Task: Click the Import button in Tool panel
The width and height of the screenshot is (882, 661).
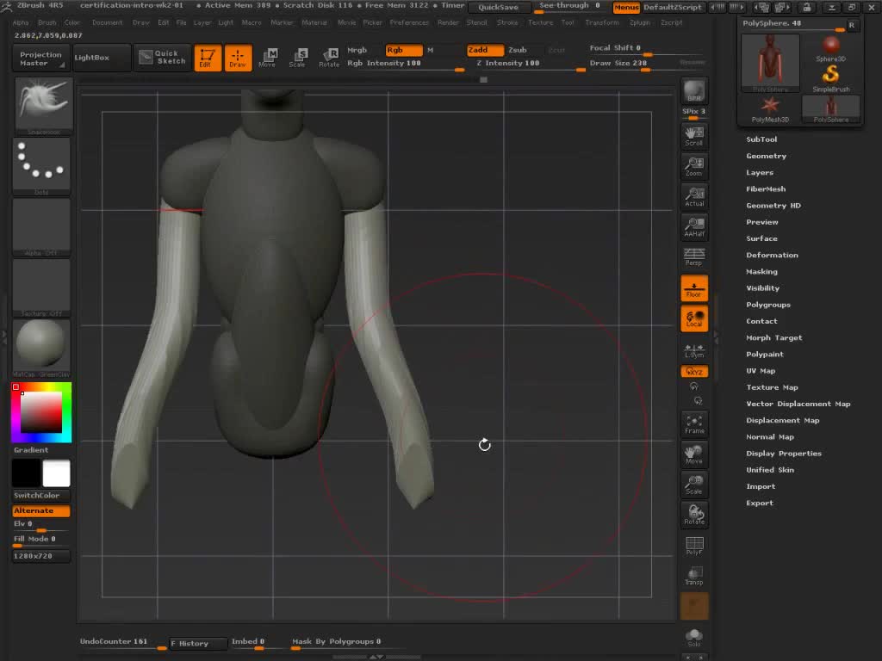Action: coord(761,487)
